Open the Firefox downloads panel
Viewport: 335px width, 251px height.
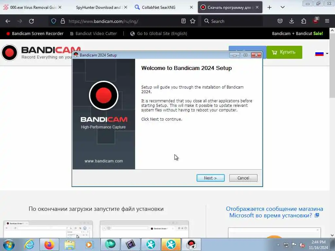[291, 21]
